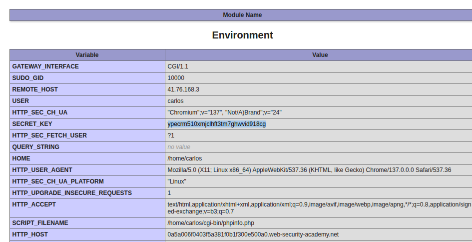
Task: Click the HOME value /home/carlos
Action: click(184, 158)
